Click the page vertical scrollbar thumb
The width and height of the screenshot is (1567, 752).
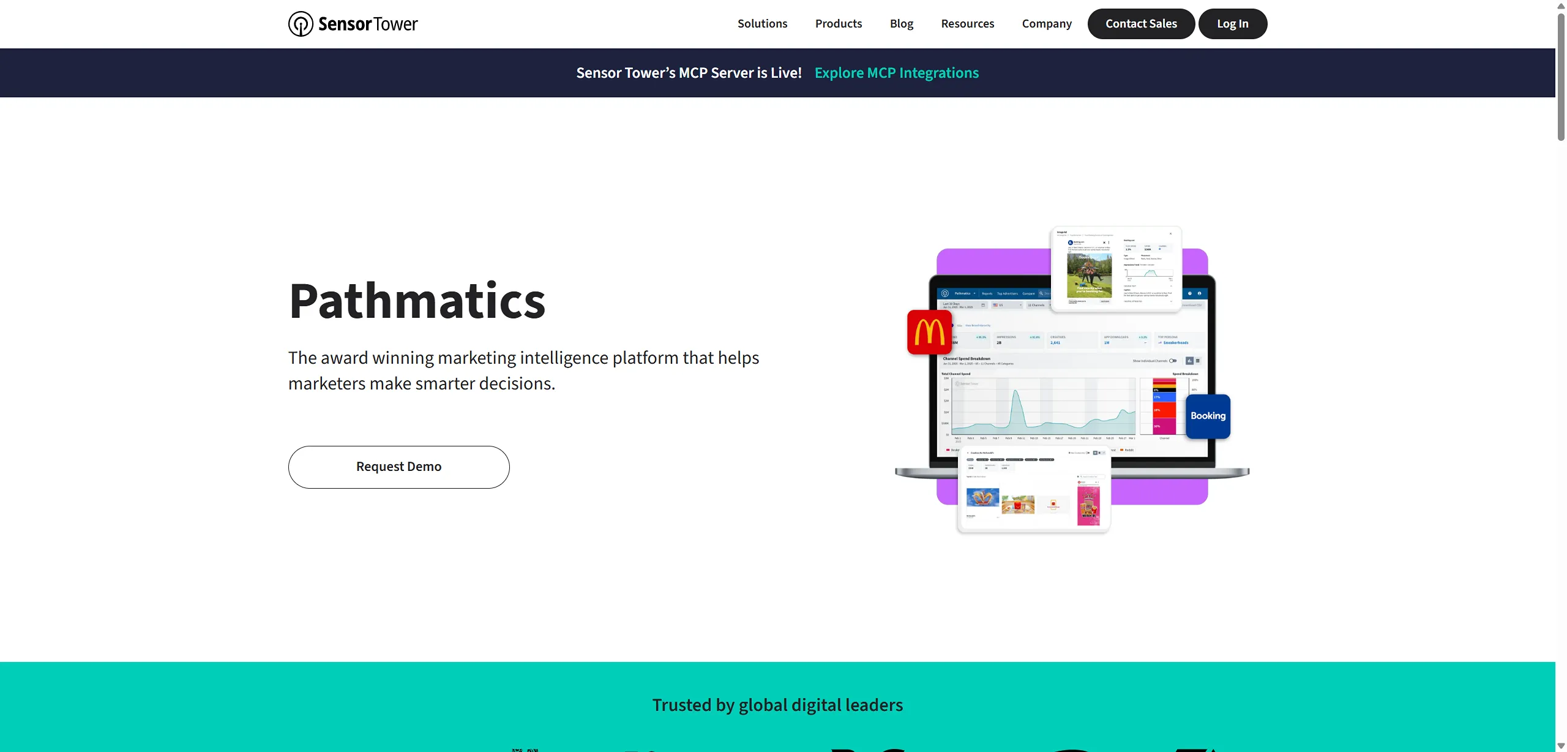coord(1561,77)
